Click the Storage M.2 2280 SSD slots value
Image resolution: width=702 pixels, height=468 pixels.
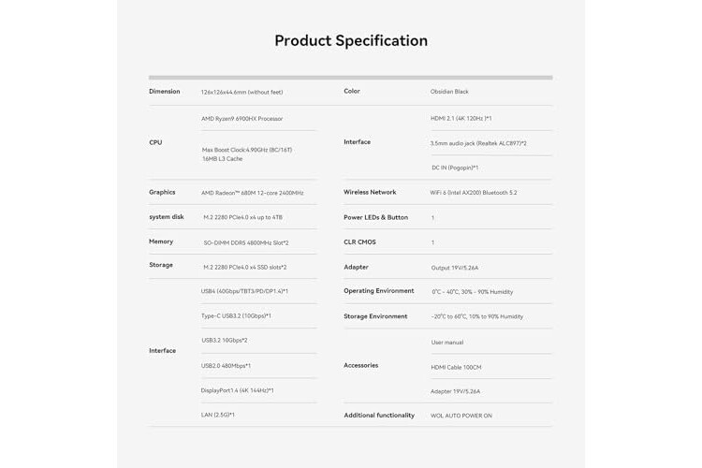(245, 268)
